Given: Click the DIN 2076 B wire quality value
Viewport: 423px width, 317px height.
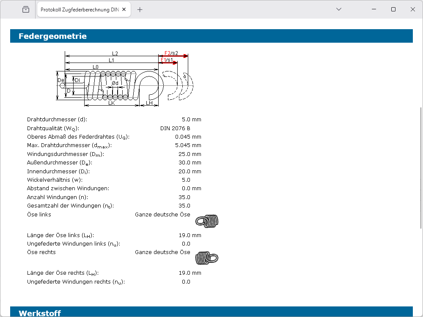Looking at the screenshot, I should (x=175, y=128).
